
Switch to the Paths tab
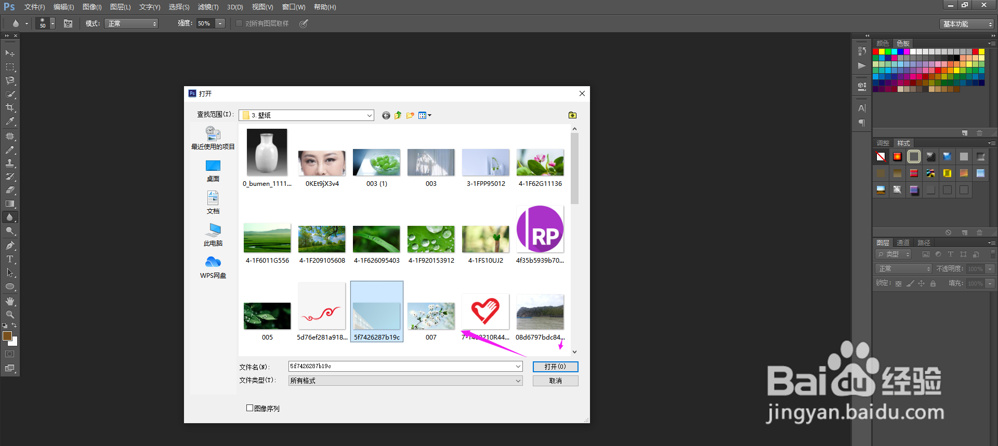pyautogui.click(x=924, y=242)
